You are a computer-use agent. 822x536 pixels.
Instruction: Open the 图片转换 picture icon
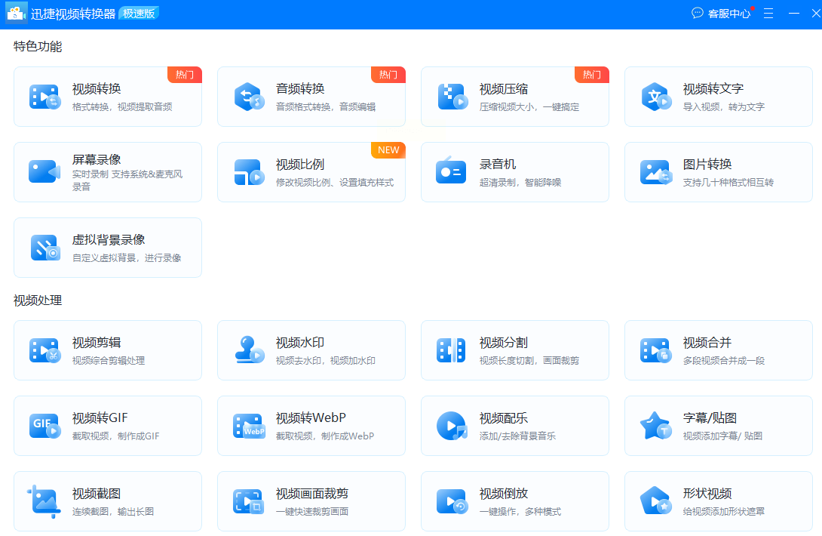point(656,172)
